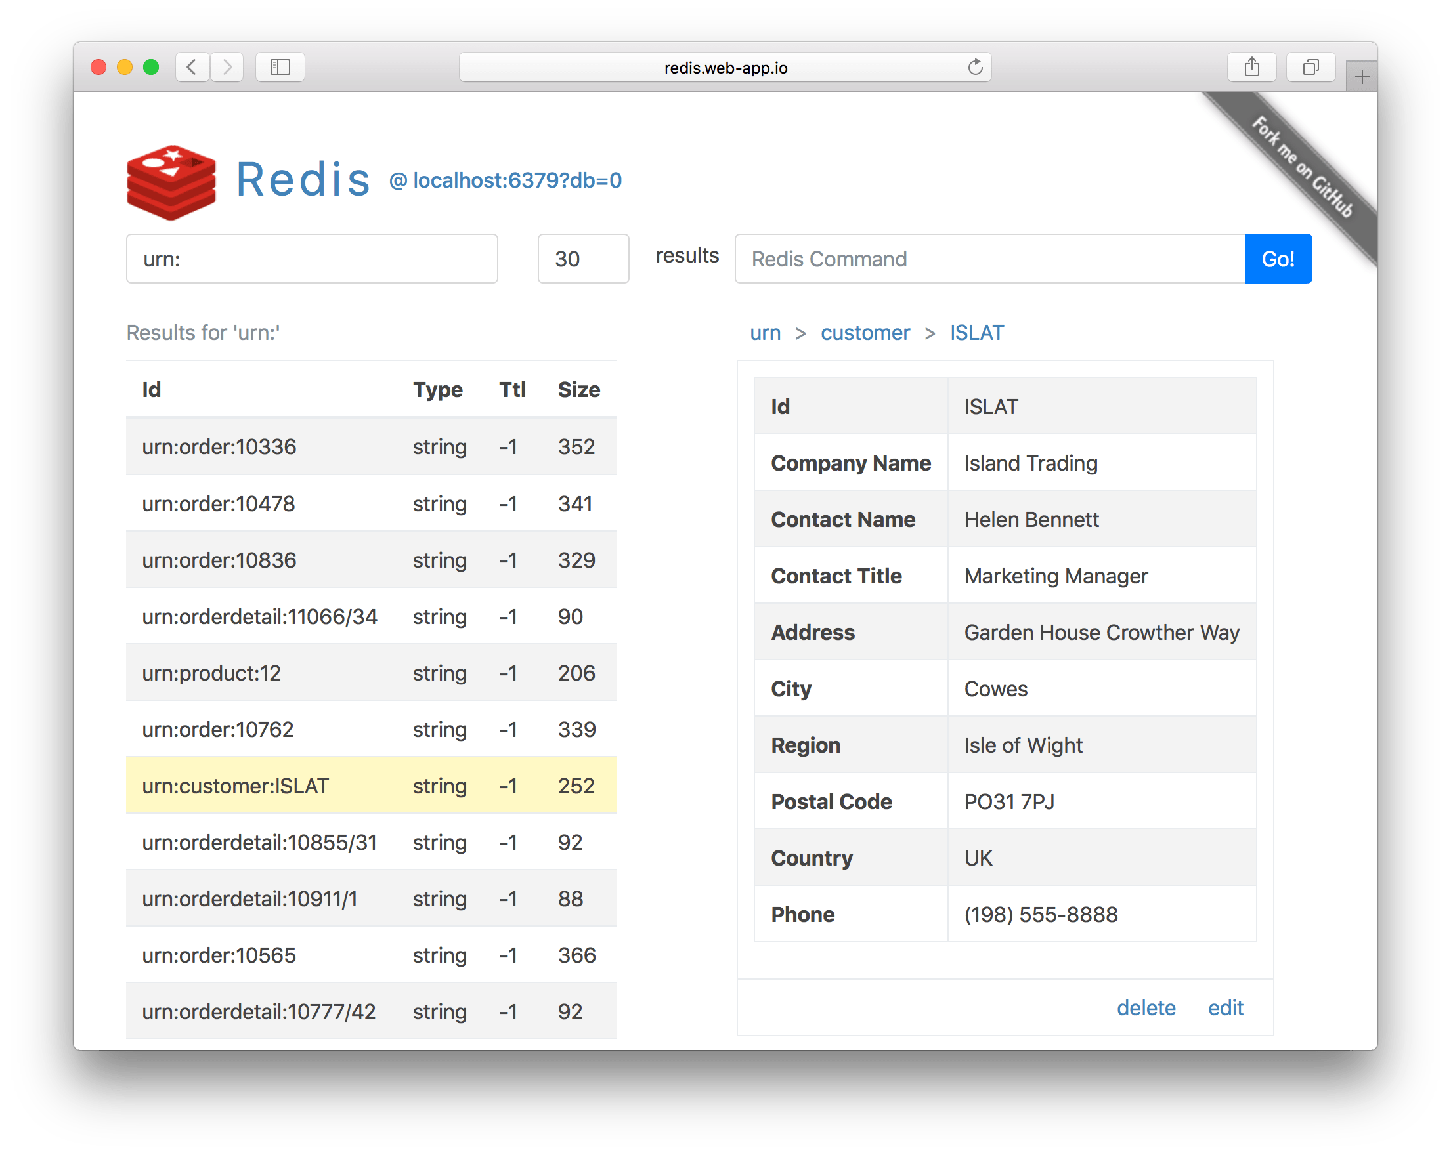This screenshot has width=1451, height=1155.
Task: Click the browser forward arrow
Action: point(227,66)
